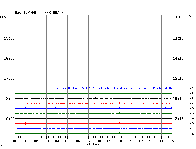Select the DC column header
The image size is (196, 149).
coord(190,16)
